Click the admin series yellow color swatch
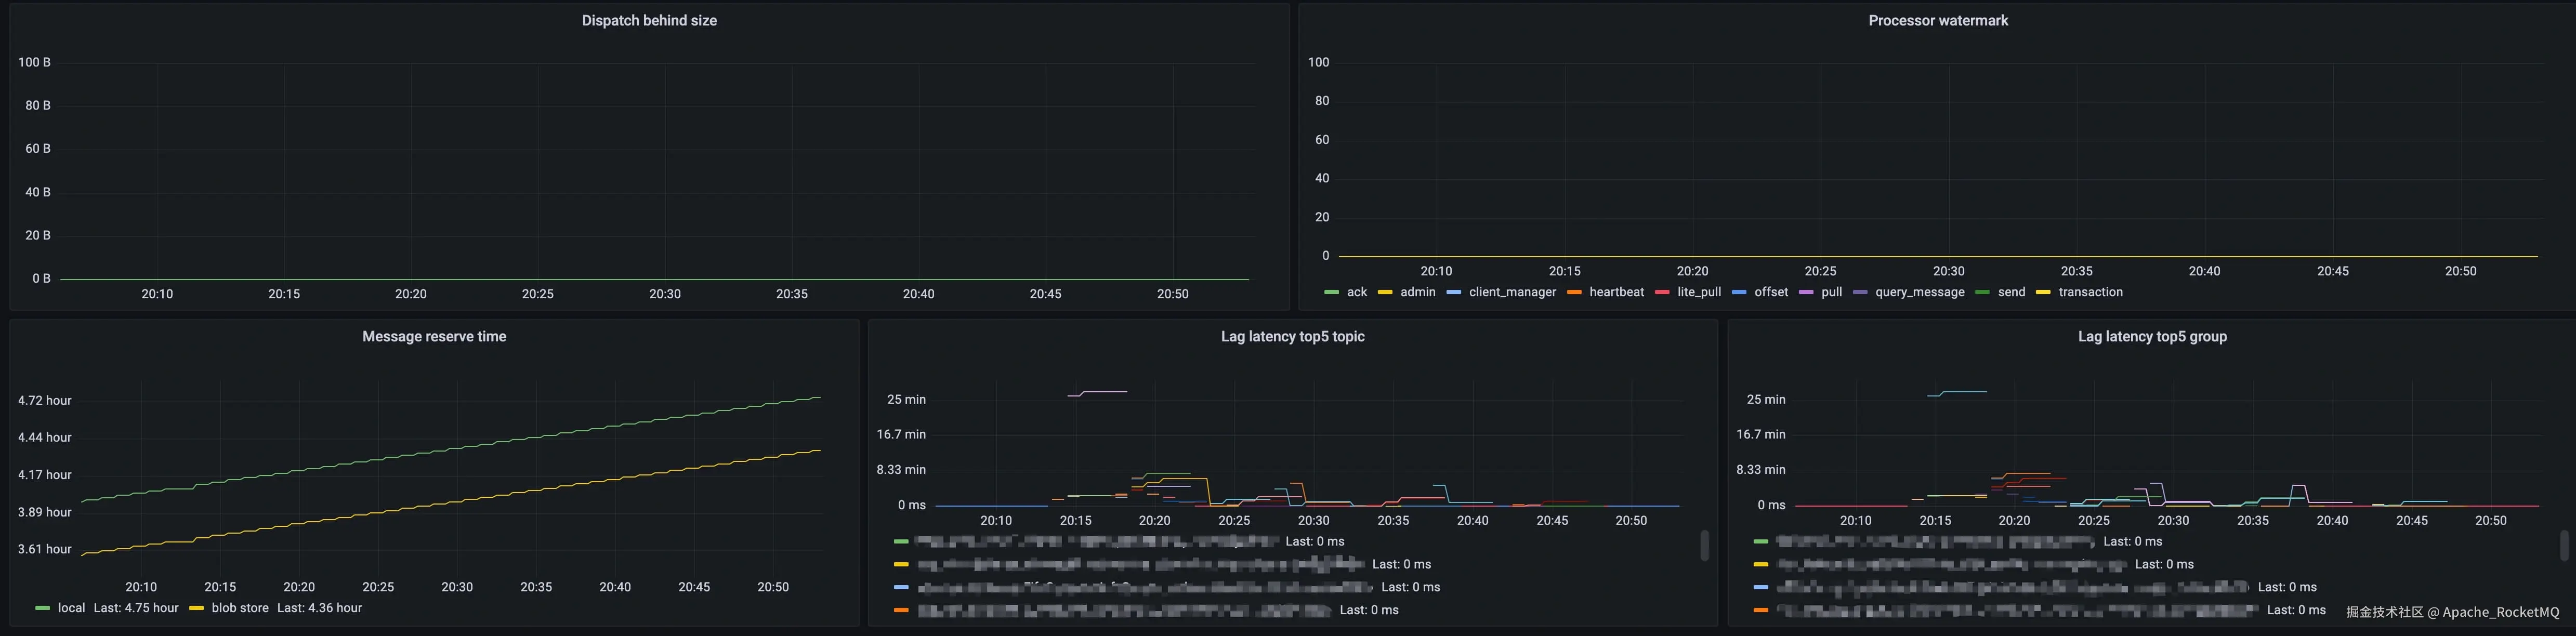This screenshot has height=636, width=2576. coord(1385,292)
